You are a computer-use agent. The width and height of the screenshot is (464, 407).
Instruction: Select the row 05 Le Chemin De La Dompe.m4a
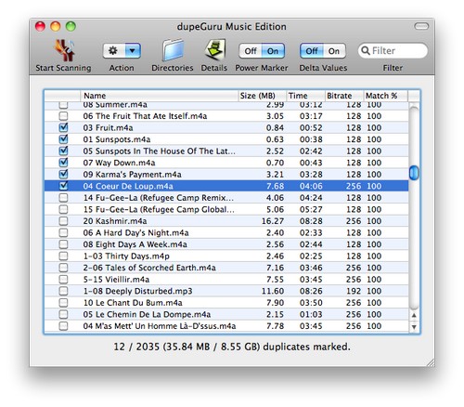[226, 314]
